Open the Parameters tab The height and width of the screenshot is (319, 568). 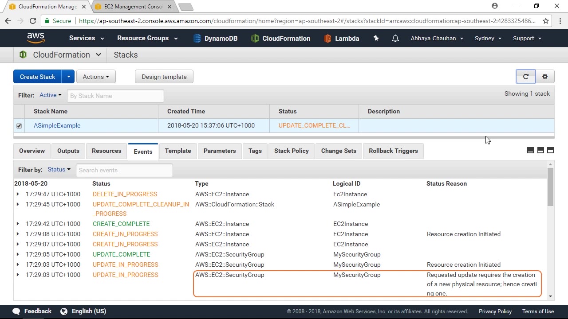click(220, 151)
